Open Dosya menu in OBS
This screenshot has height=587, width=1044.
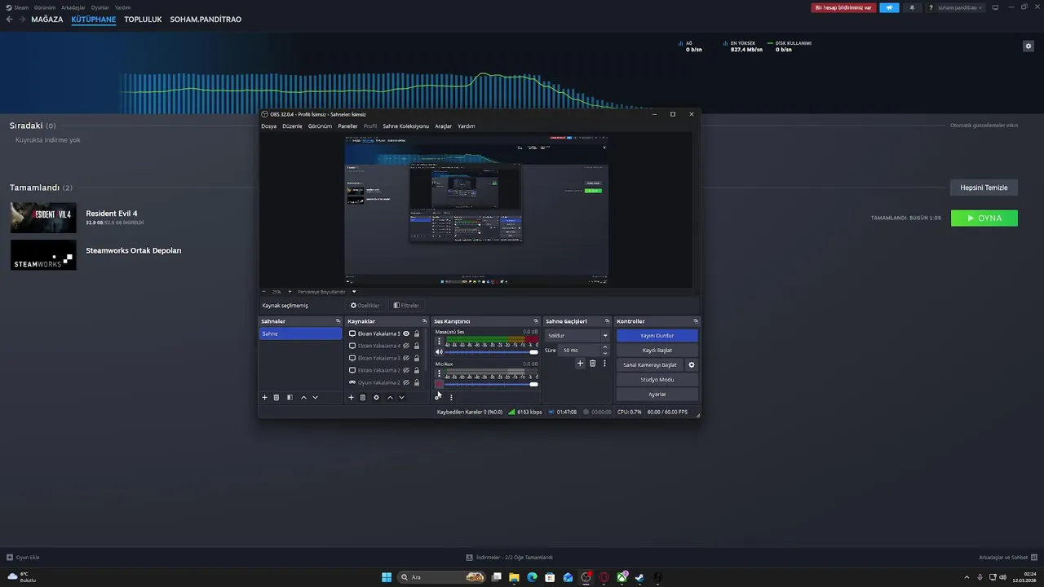(x=268, y=126)
